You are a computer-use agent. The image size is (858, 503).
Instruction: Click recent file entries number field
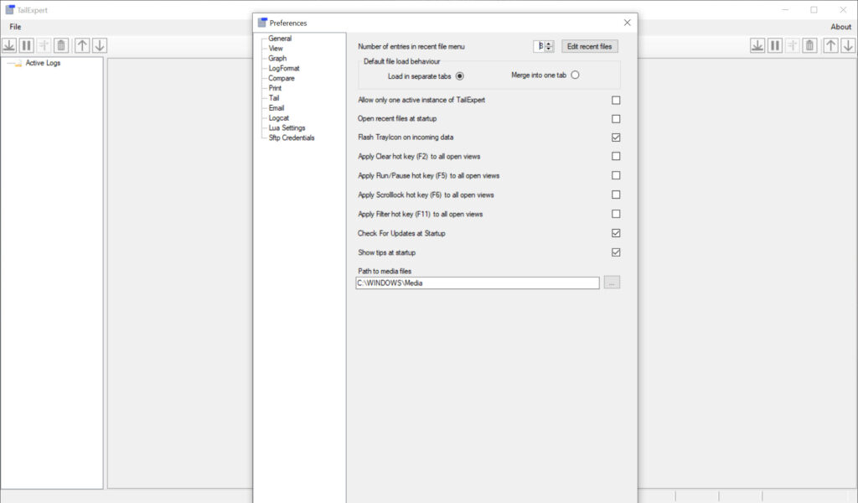pyautogui.click(x=539, y=46)
